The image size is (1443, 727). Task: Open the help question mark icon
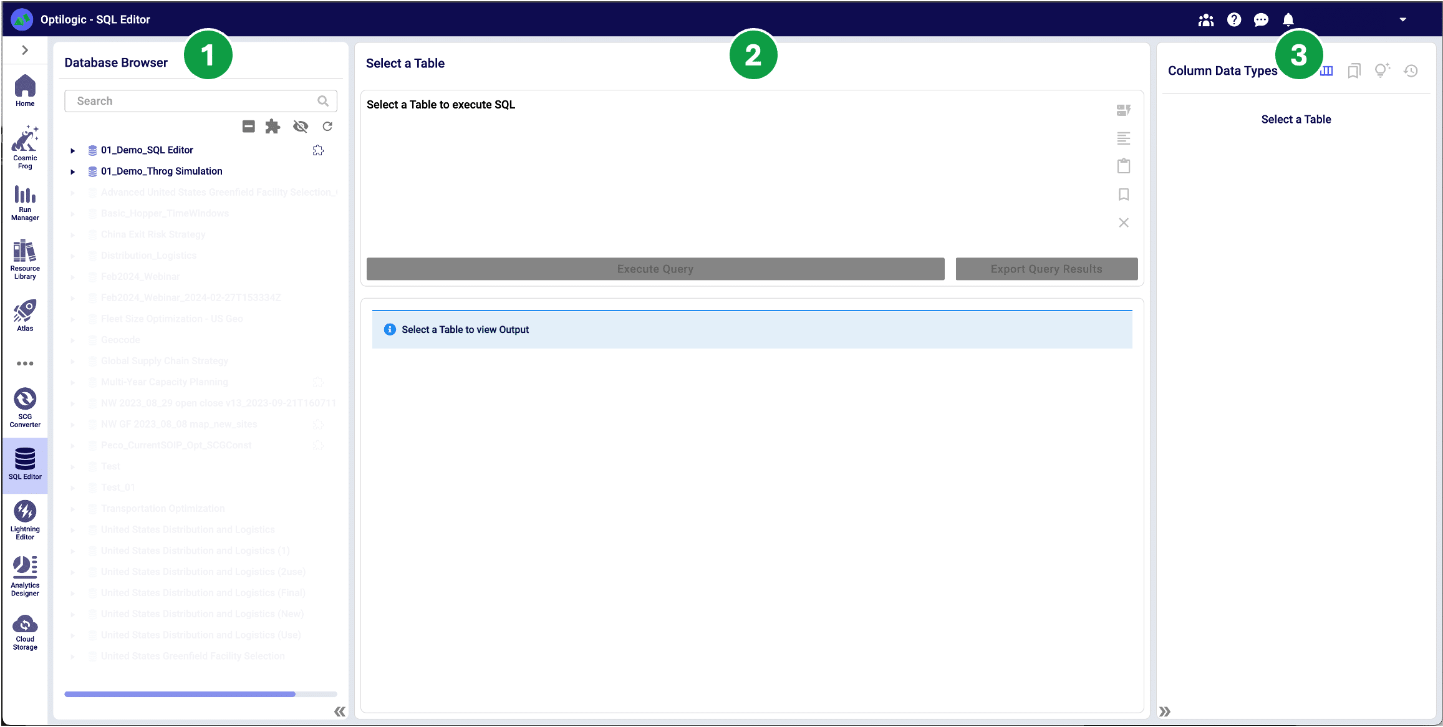(x=1233, y=20)
